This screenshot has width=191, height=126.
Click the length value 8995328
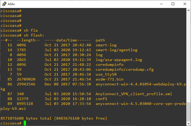click(25, 104)
